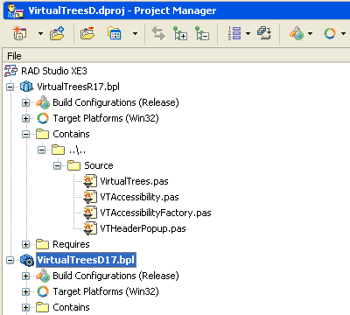Click the Requires folder icon
This screenshot has height=315, width=350.
[42, 244]
